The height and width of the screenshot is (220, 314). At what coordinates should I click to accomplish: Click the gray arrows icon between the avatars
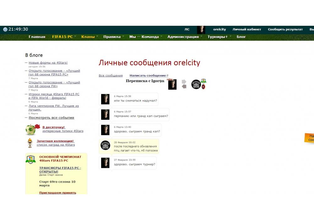tap(184, 84)
